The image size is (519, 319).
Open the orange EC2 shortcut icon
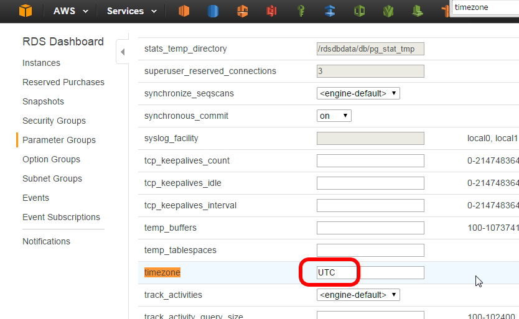184,11
